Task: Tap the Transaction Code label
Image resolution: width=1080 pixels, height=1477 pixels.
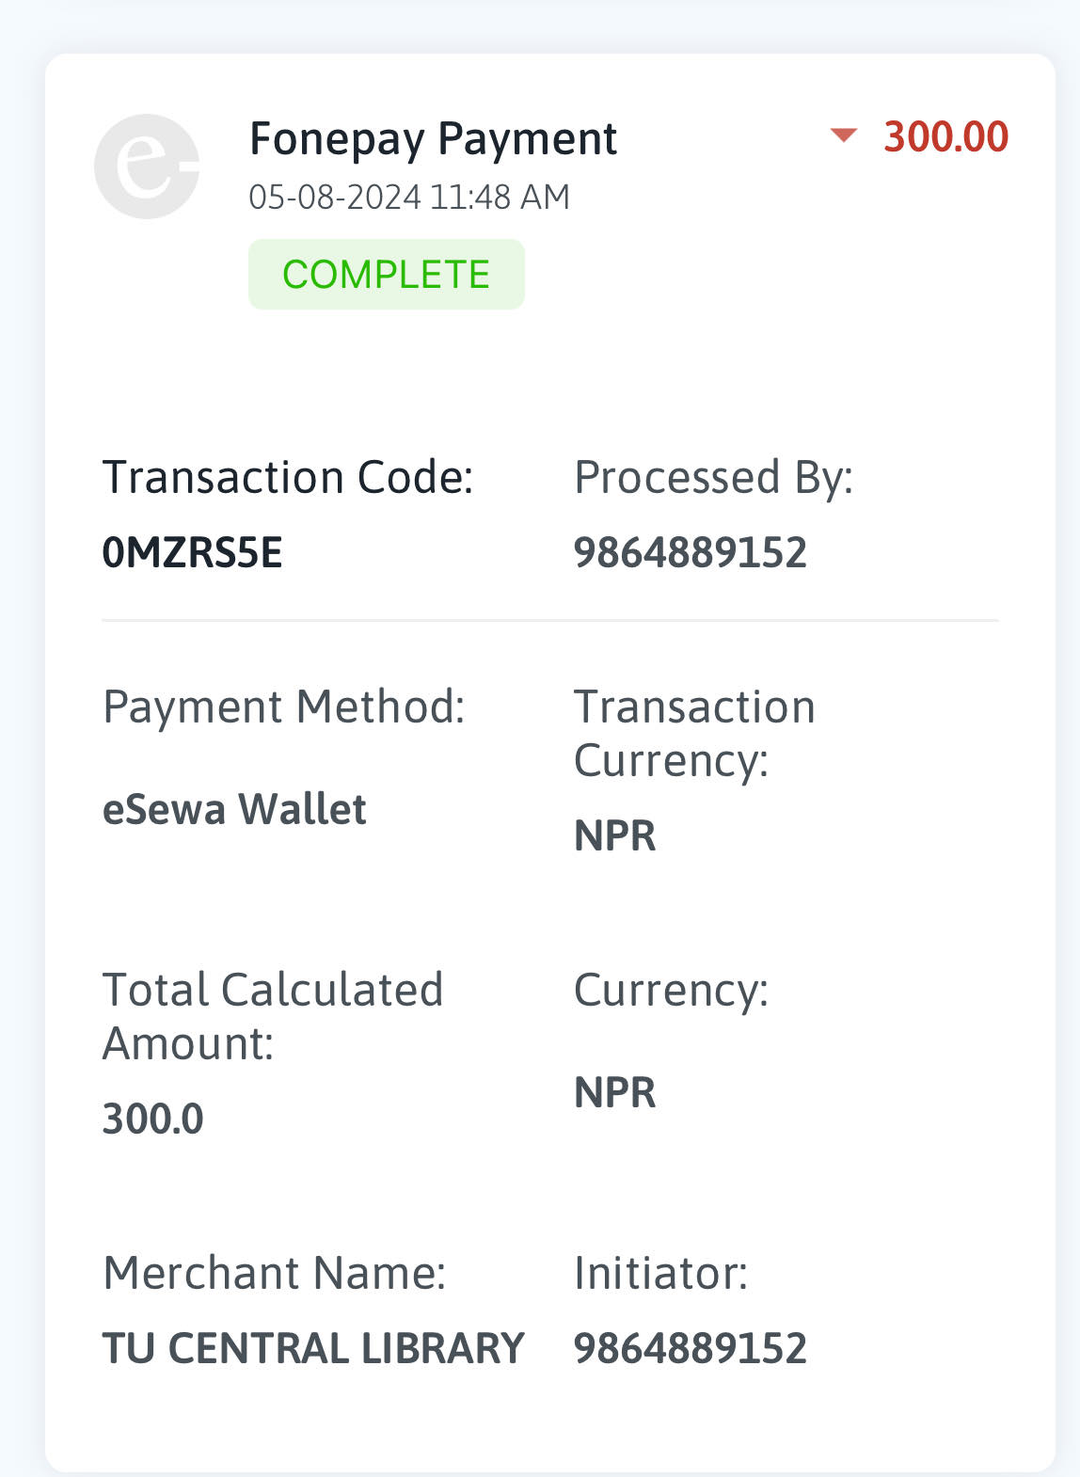Action: coord(288,477)
